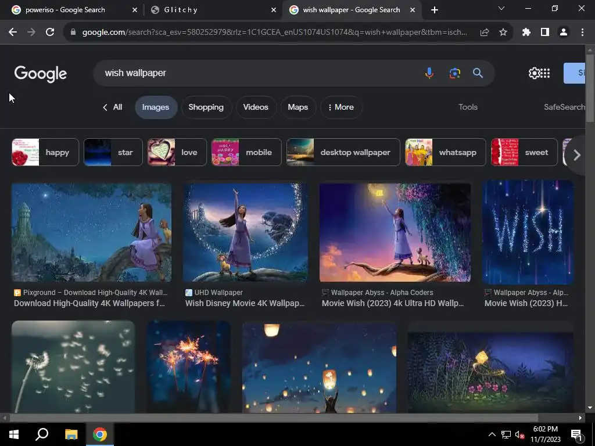595x446 pixels.
Task: Filter images by 'desktop wallpaper' chip
Action: (x=343, y=152)
